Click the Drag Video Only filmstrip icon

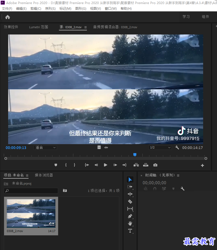pos(99,147)
